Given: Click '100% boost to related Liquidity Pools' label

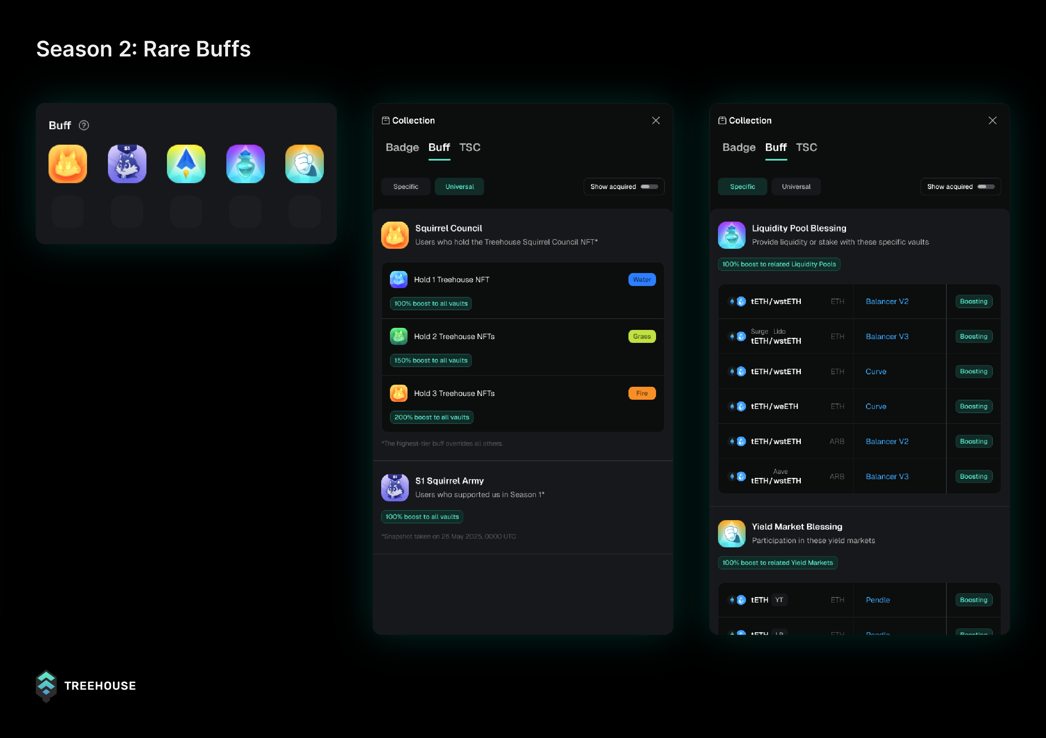Looking at the screenshot, I should click(x=779, y=265).
